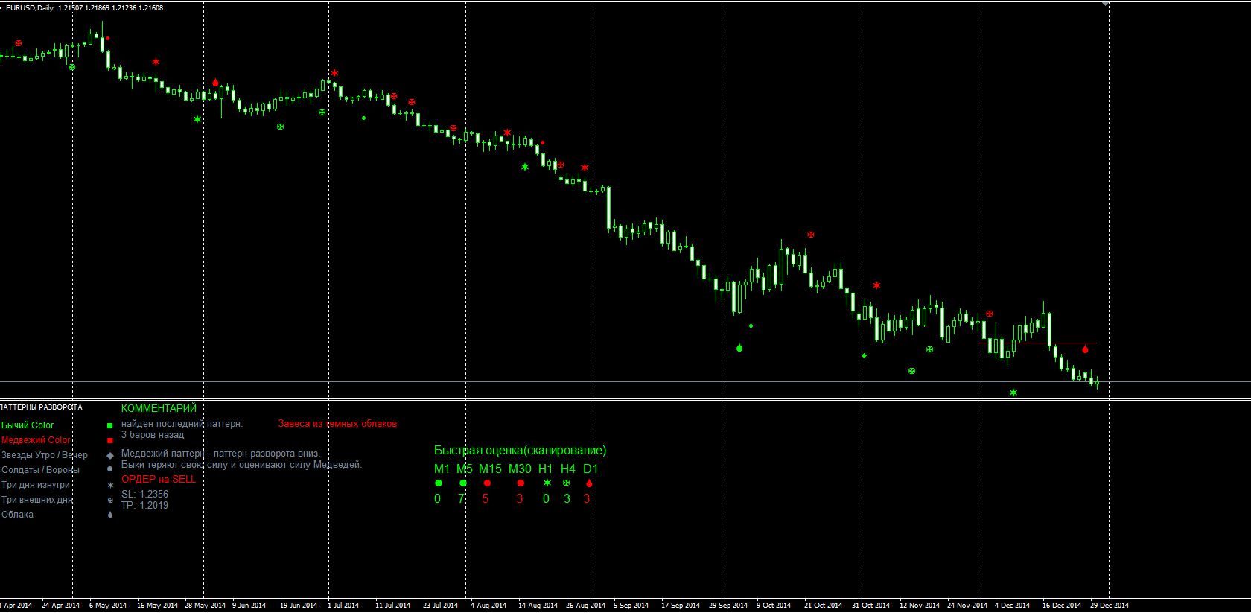Screen dimensions: 1251x613
Task: Select the M15 timeframe label
Action: tap(490, 469)
